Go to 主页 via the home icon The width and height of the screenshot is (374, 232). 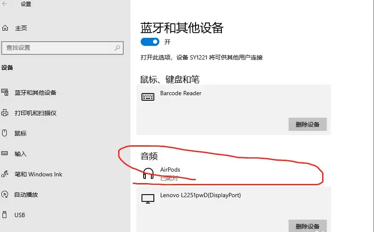pyautogui.click(x=5, y=28)
